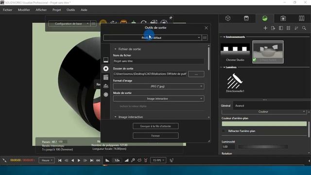Click the sort icon in Scenes panel
This screenshot has width=311, height=175.
(x=296, y=28)
